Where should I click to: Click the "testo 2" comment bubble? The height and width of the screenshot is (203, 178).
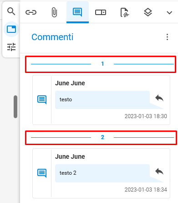click(x=102, y=173)
